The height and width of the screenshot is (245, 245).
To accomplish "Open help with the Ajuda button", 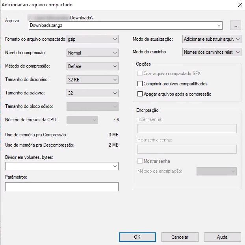I will (x=222, y=237).
